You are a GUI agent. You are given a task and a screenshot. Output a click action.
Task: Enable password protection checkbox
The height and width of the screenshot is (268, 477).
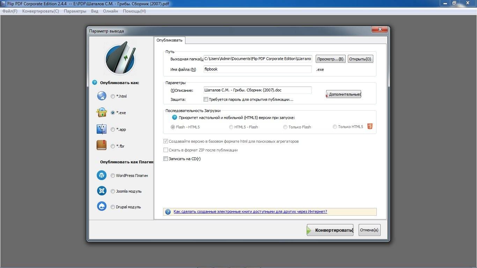click(206, 99)
